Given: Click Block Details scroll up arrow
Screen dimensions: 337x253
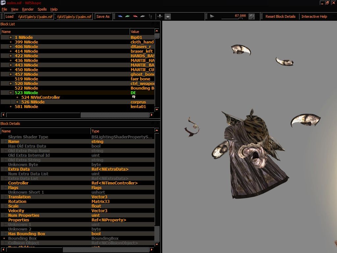Looking at the screenshot, I should tap(157, 130).
